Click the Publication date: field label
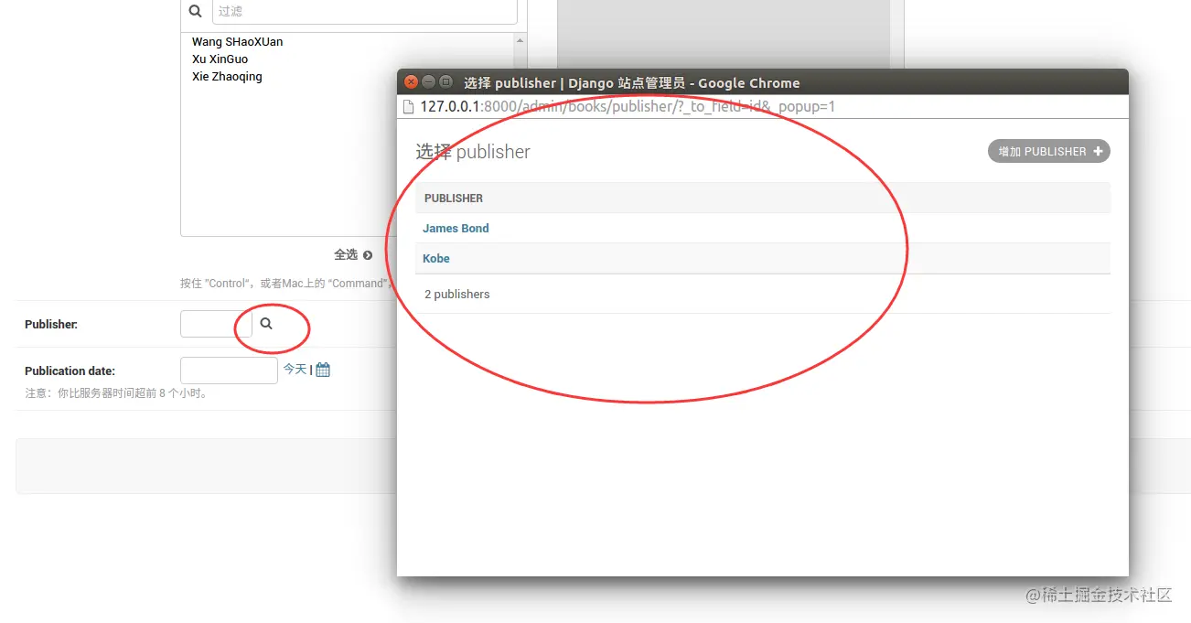Viewport: 1191px width, 623px height. pyautogui.click(x=70, y=371)
